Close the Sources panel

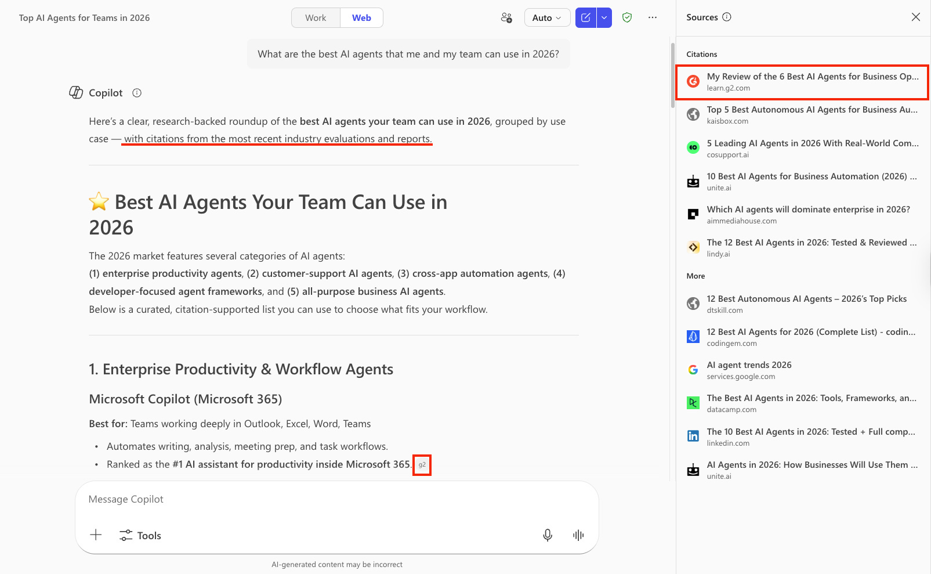tap(916, 17)
